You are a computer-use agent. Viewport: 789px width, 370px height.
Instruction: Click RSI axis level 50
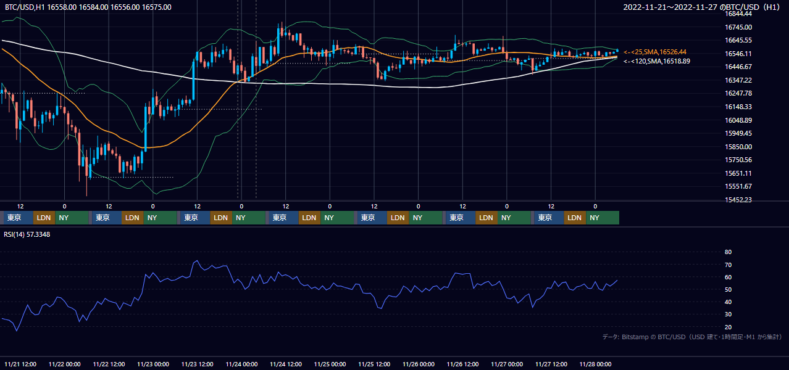(728, 289)
